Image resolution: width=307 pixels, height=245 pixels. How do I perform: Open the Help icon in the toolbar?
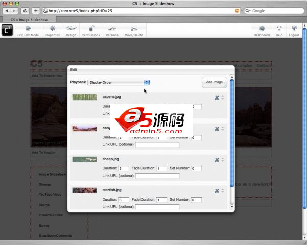click(x=279, y=30)
